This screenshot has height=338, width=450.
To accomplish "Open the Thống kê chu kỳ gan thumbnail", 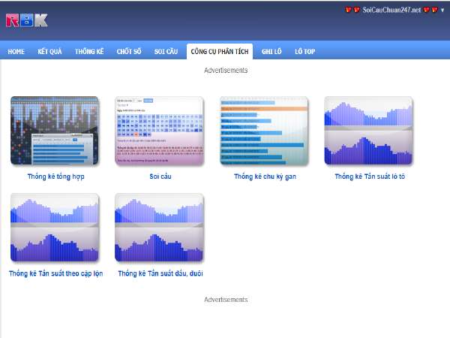I will 264,131.
